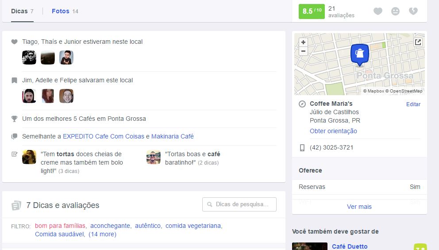439x250 pixels.
Task: Click the tip quote about tortas doces
Action: point(82,162)
